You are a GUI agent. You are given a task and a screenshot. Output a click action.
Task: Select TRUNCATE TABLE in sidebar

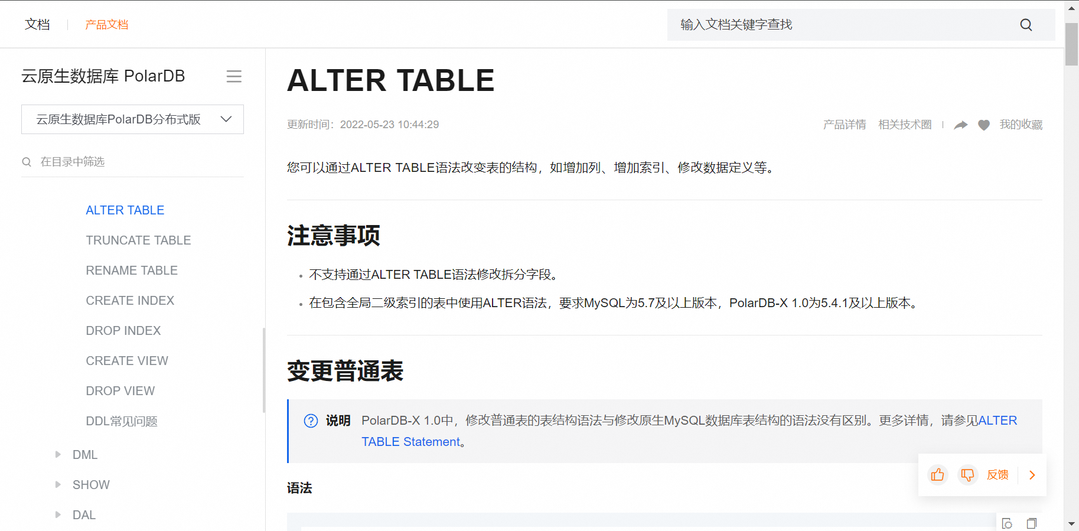138,240
